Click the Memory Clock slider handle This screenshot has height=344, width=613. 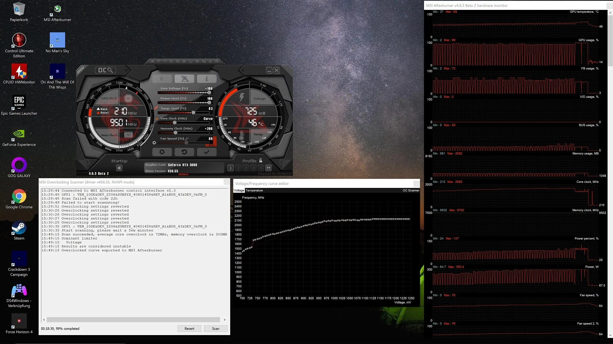175,133
